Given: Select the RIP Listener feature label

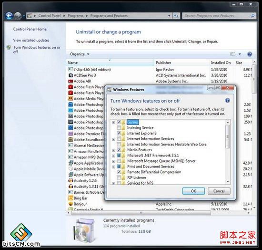Looking at the screenshot, I should click(137, 177).
